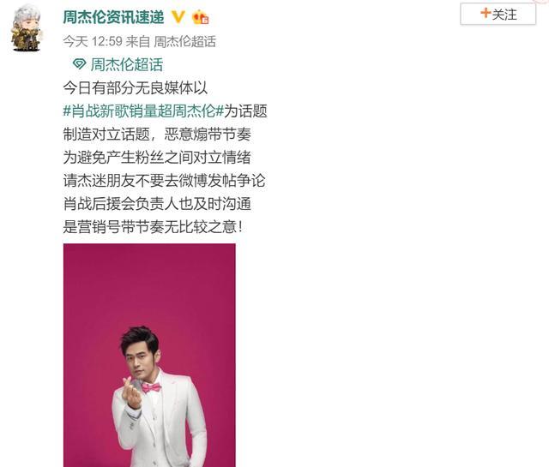Click the pink bow tie in photo
549x467 pixels.
tap(152, 387)
